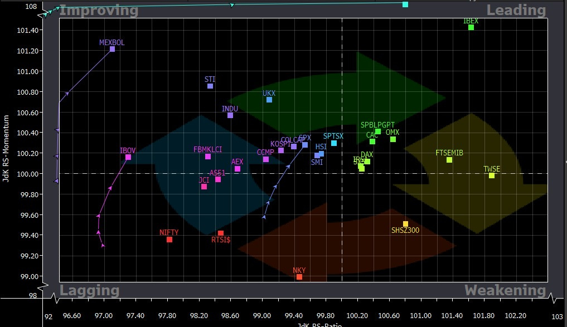Select the RTSI$ data point
Screen dimensions: 567x327
[221, 233]
